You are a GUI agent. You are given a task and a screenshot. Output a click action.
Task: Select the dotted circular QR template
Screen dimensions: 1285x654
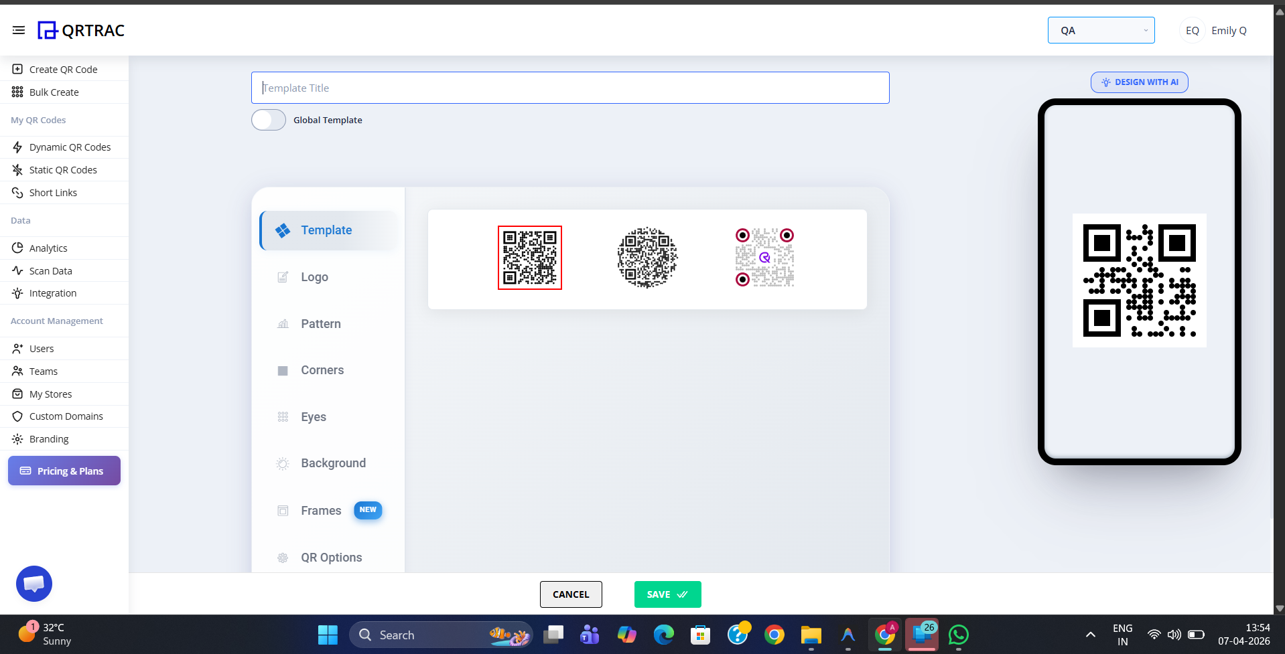pos(647,258)
